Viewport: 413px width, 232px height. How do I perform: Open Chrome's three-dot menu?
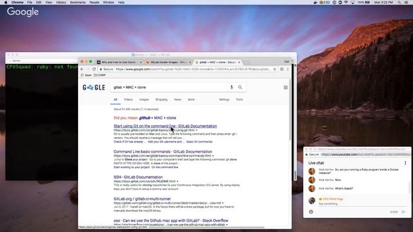[288, 69]
